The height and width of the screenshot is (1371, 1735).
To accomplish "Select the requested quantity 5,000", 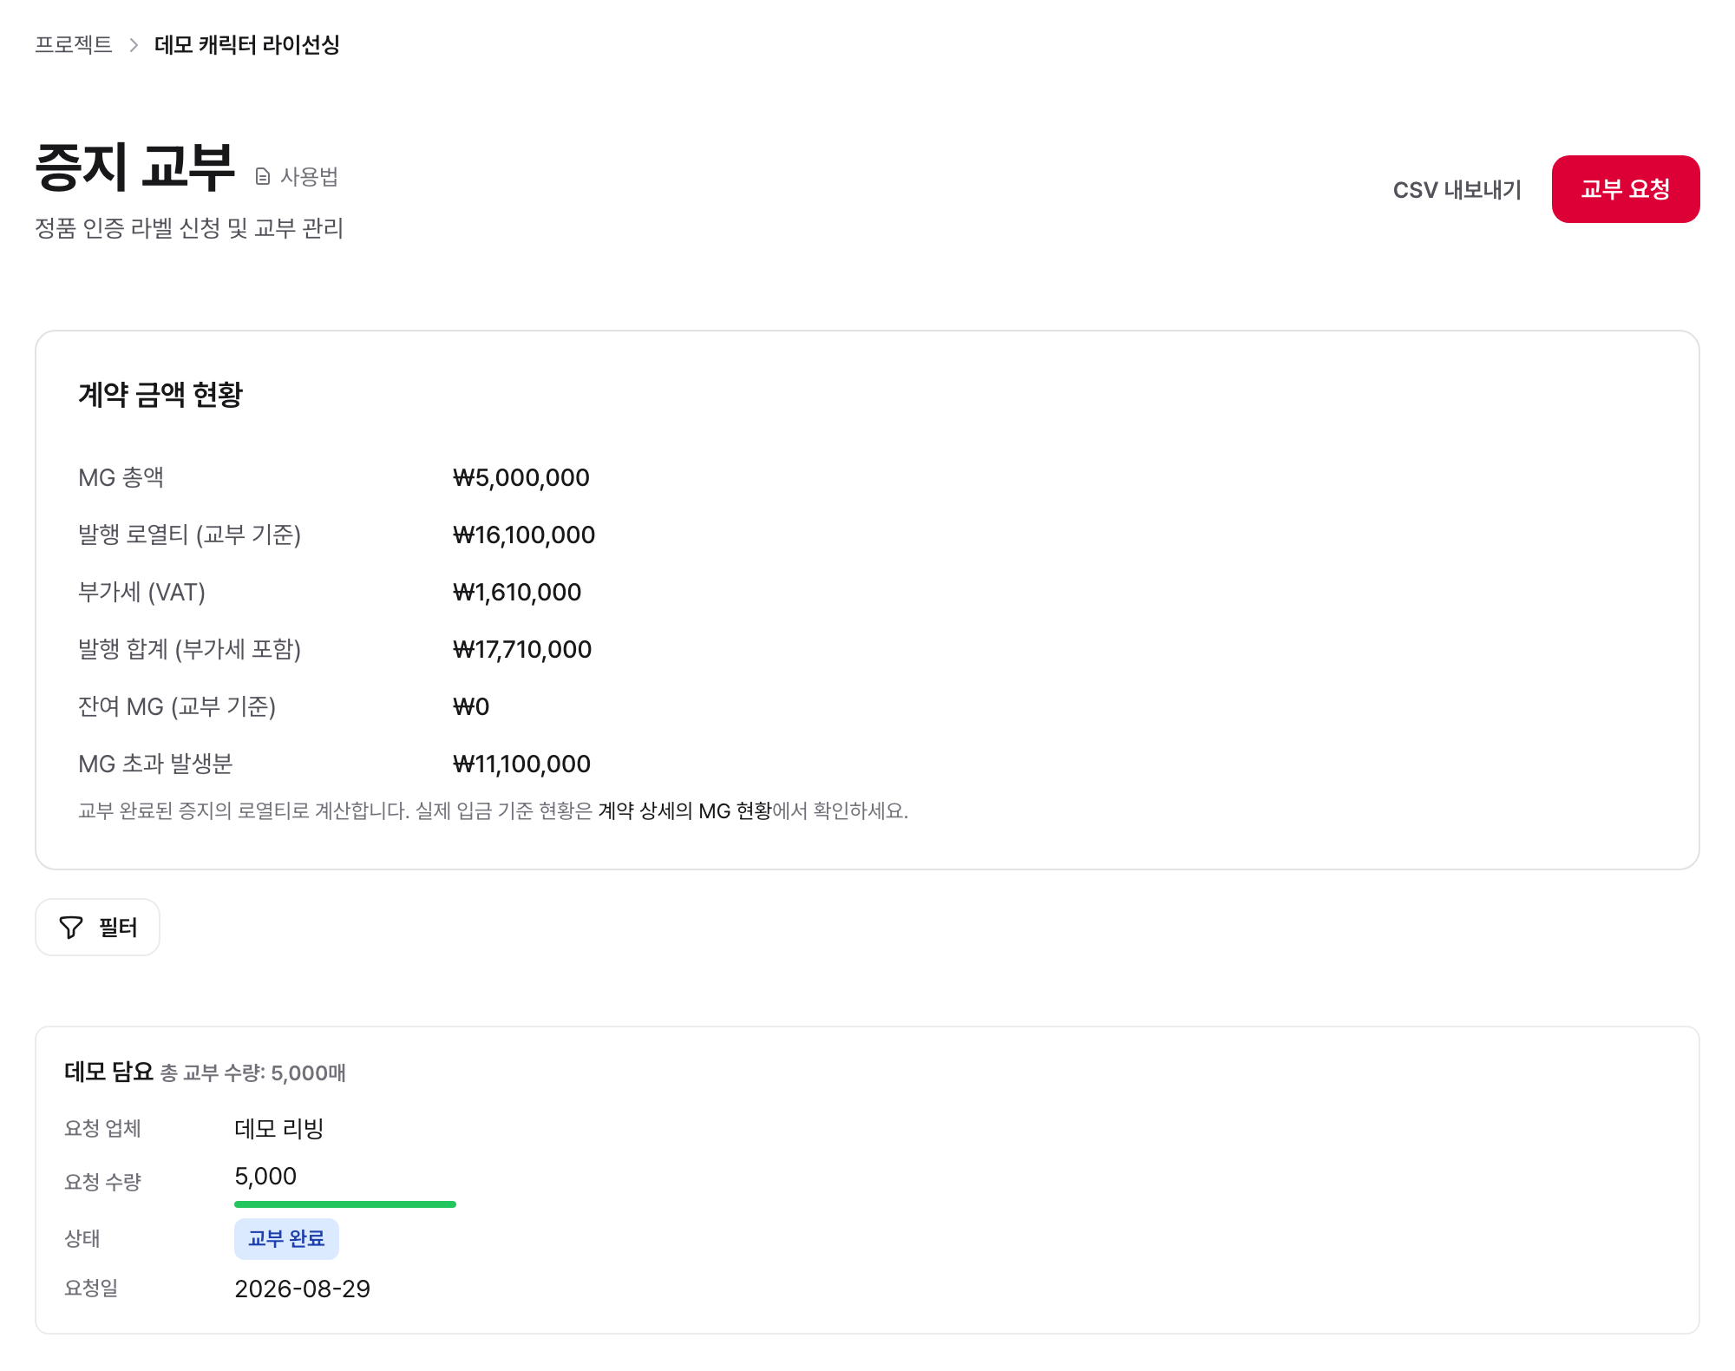I will [265, 1176].
